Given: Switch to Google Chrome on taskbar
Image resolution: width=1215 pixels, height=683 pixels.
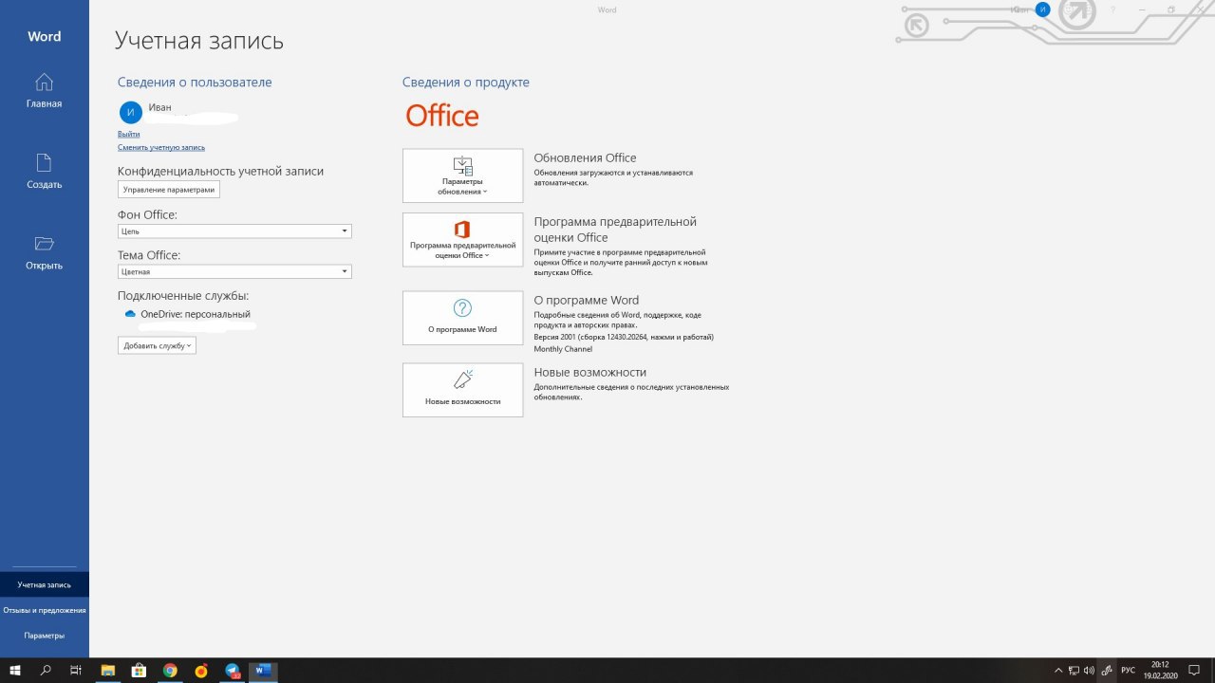Looking at the screenshot, I should pos(170,671).
